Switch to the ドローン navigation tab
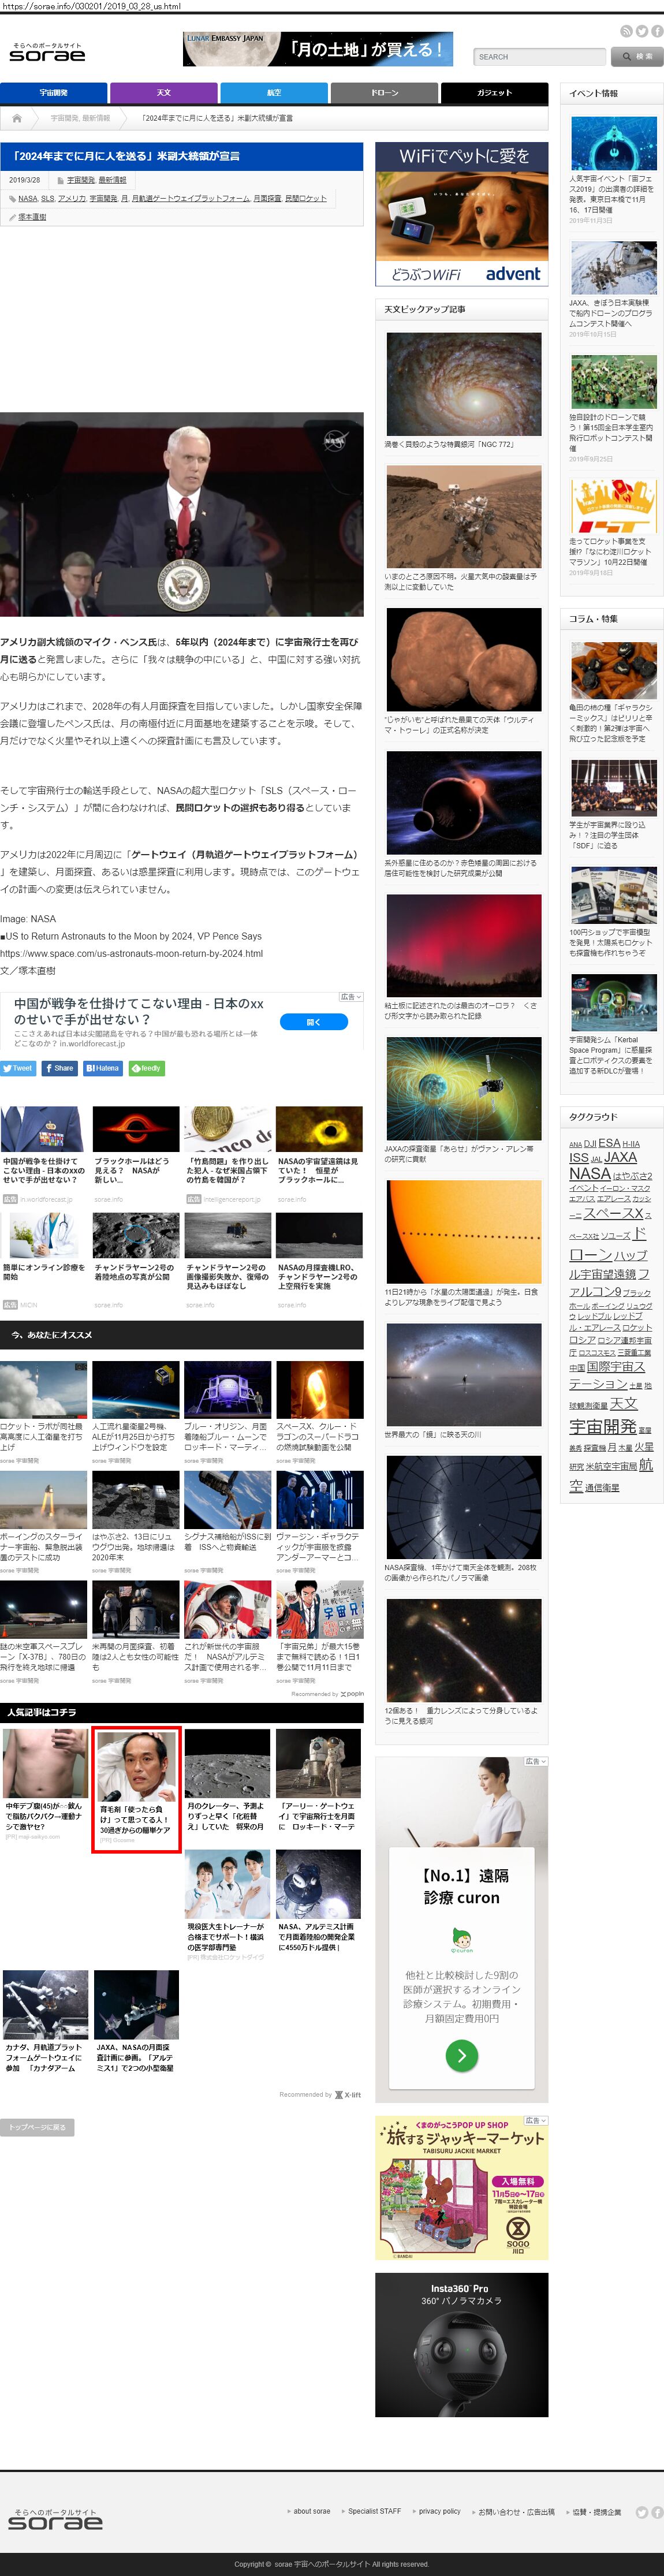 point(384,93)
